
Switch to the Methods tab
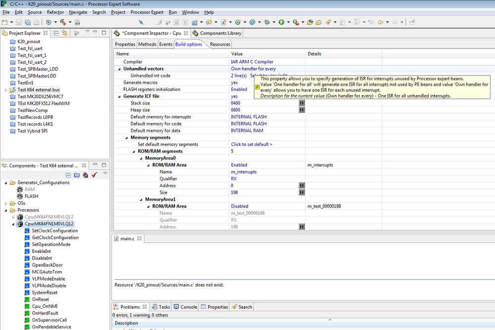click(147, 44)
